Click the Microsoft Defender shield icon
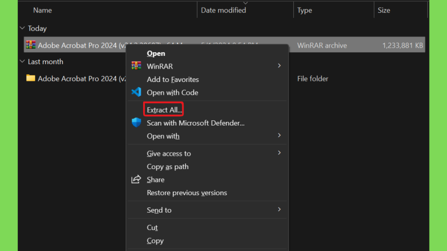The width and height of the screenshot is (447, 251). 136,122
